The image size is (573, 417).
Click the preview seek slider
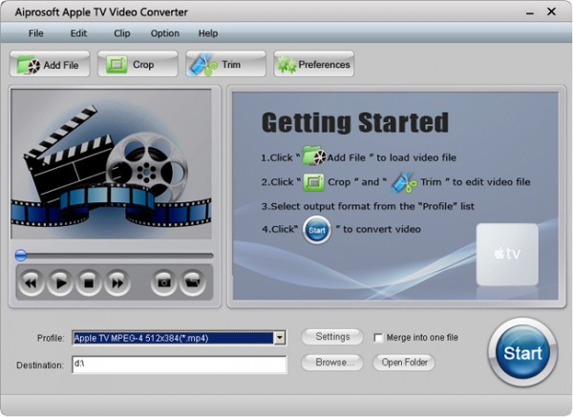tap(115, 255)
